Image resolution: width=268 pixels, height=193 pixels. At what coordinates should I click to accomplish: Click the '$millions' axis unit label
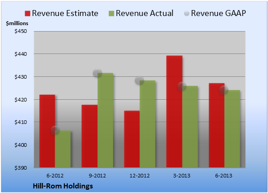coord(17,23)
